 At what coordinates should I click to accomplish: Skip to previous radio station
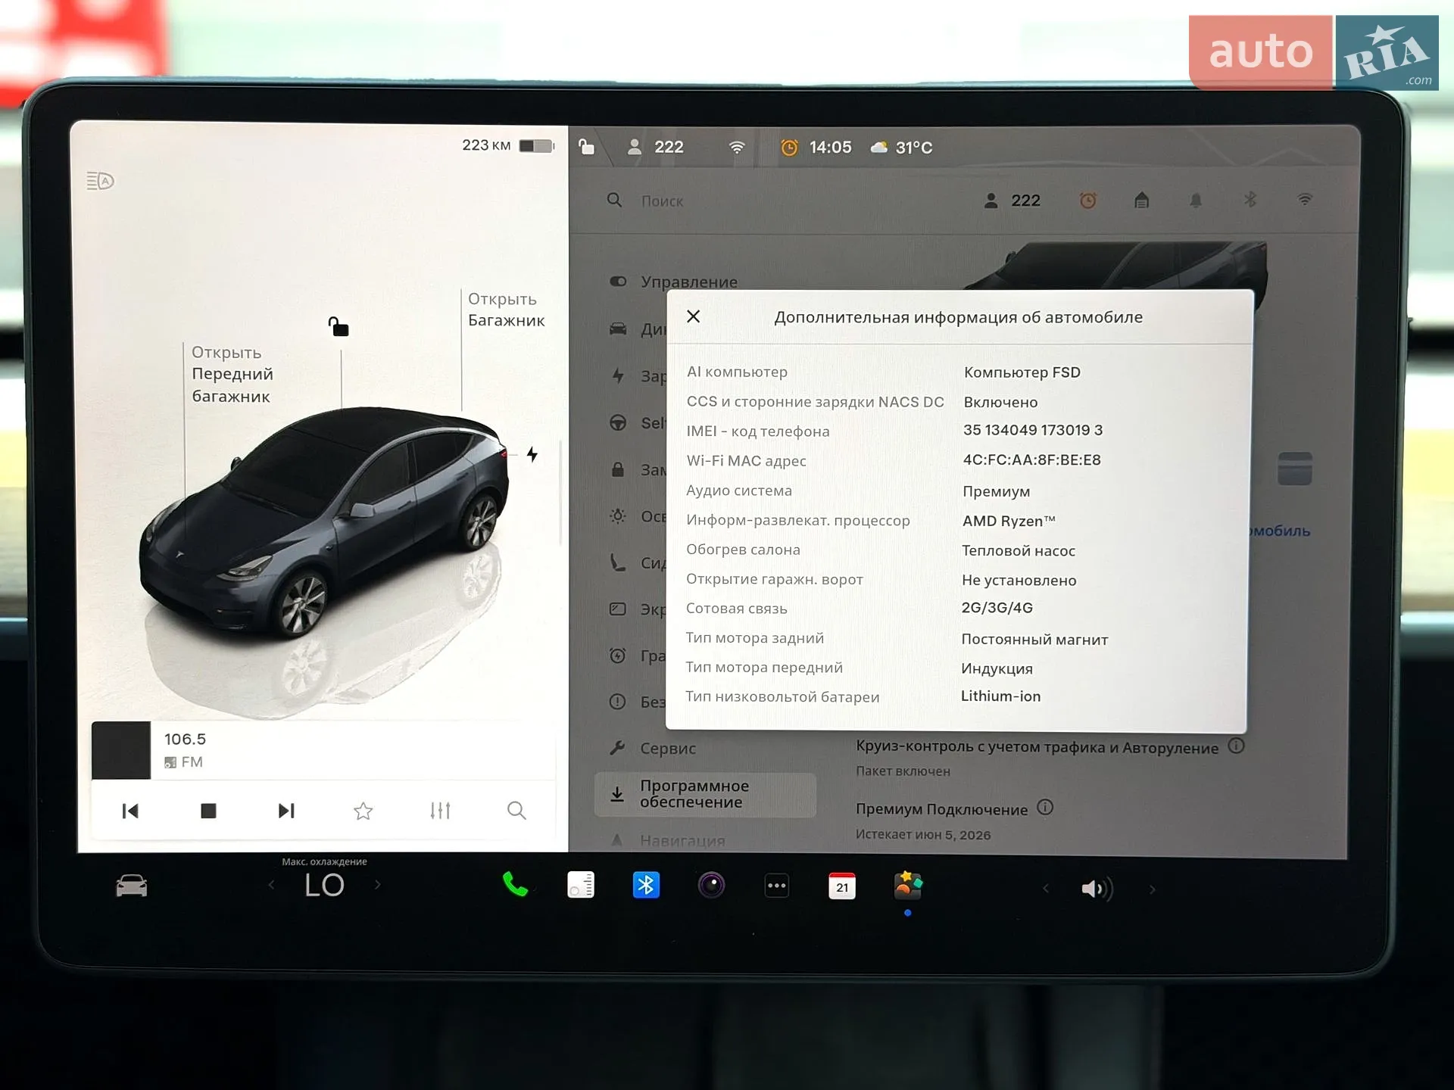click(130, 811)
